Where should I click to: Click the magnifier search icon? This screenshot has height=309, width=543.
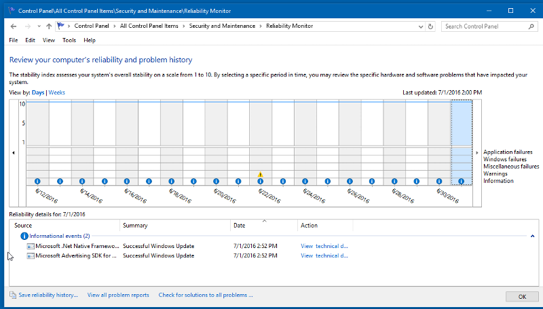(x=531, y=26)
